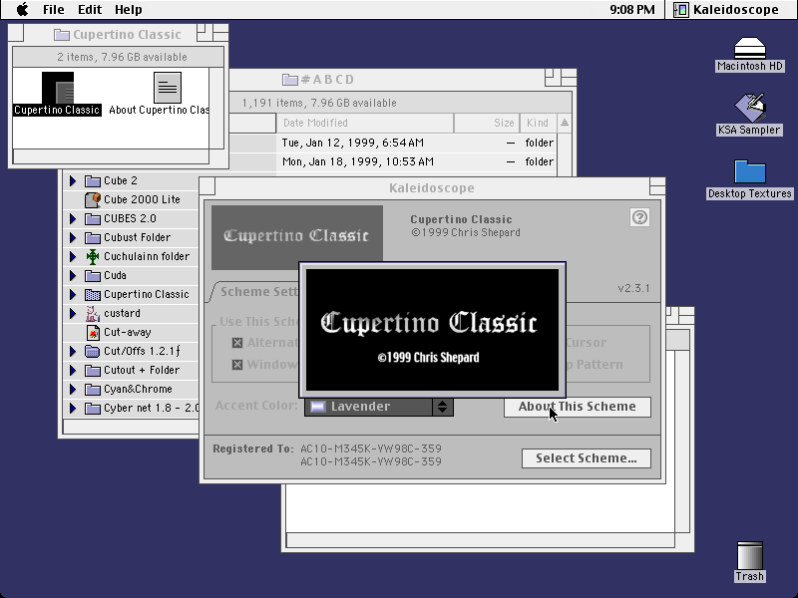Click the Cube 2 folder icon

(93, 181)
